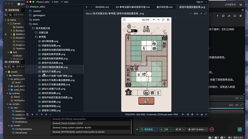248x139 pixels.
Task: Zoom out the image preview with minus
Action: coord(190,14)
